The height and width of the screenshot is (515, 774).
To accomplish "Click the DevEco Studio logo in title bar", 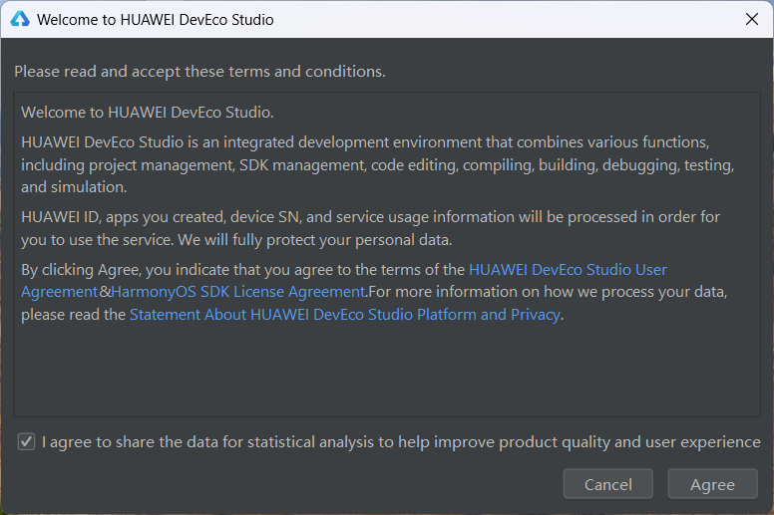I will pyautogui.click(x=20, y=19).
